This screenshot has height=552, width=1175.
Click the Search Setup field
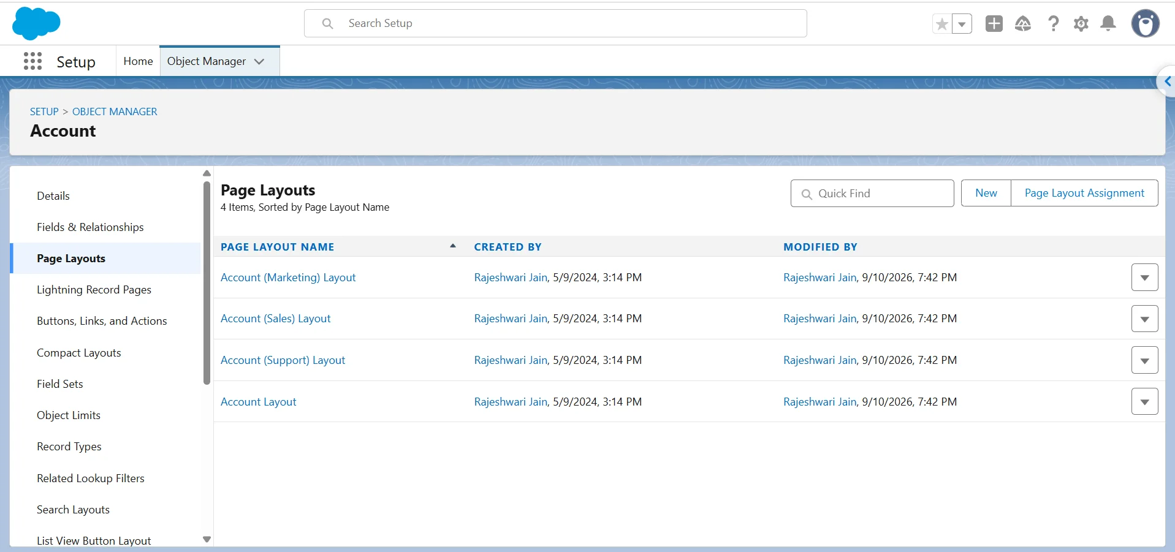pos(555,23)
